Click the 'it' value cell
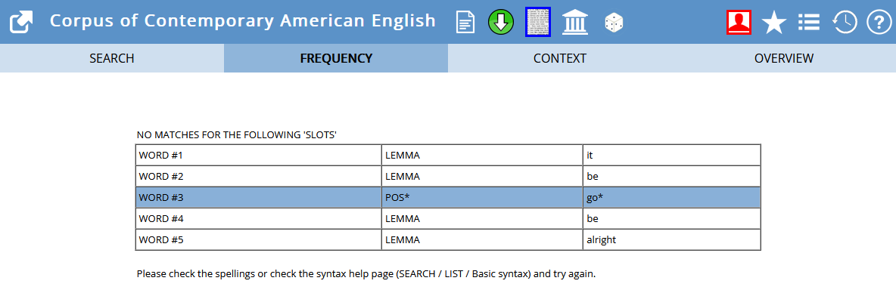The image size is (896, 290). 671,155
